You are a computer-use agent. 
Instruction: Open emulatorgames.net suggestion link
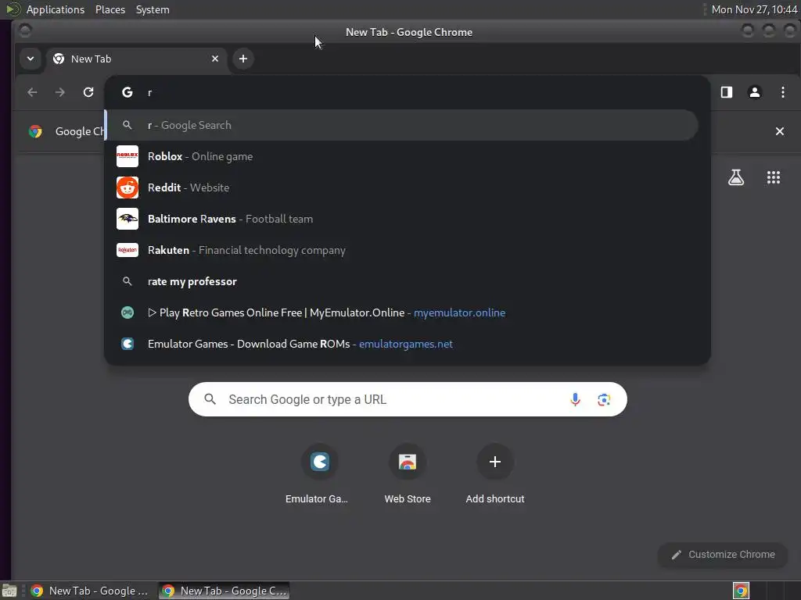[x=406, y=344]
